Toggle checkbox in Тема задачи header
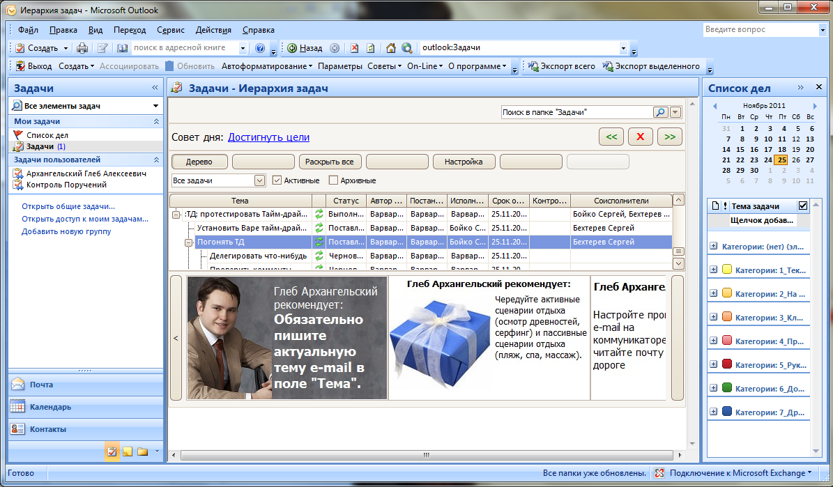The image size is (833, 487). click(x=802, y=206)
